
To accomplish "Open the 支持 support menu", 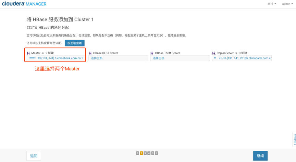I will point(272,4).
